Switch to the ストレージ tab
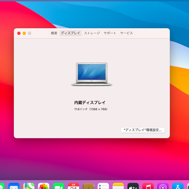 point(92,33)
